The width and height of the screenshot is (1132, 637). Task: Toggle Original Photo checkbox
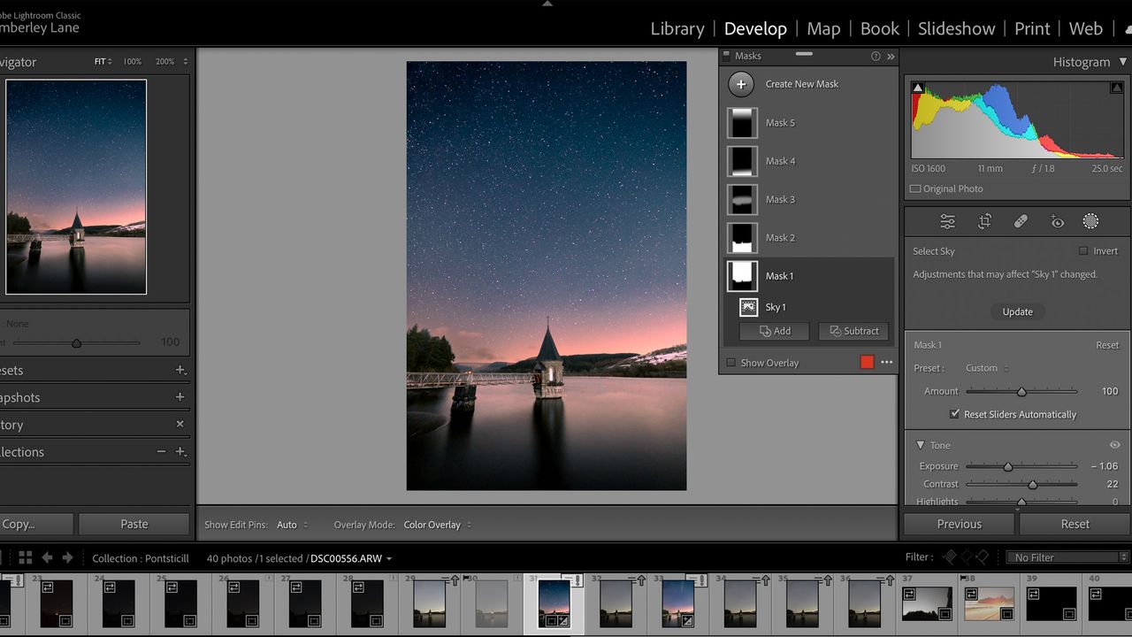coord(915,188)
